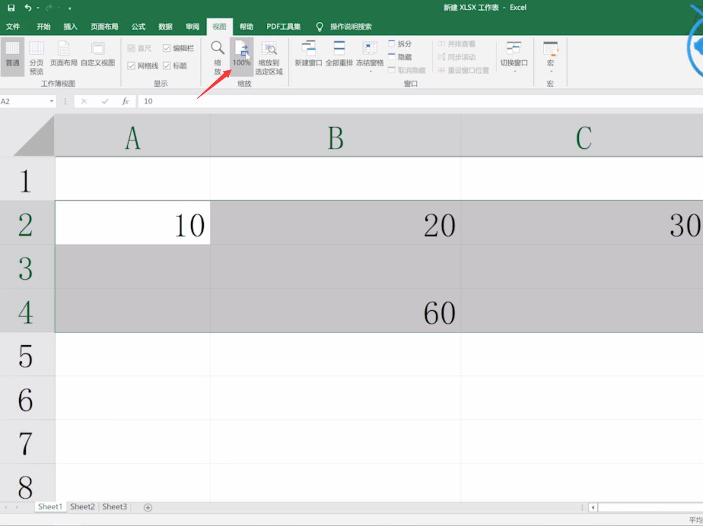
Task: Open the Undo history dropdown arrow
Action: point(38,8)
